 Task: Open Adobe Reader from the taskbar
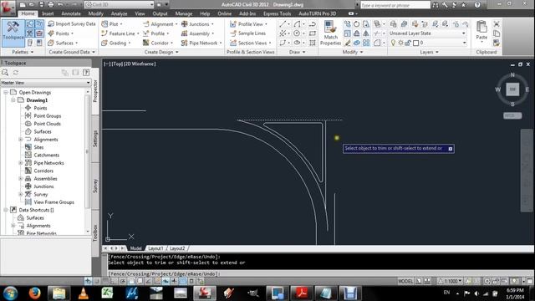click(x=301, y=293)
